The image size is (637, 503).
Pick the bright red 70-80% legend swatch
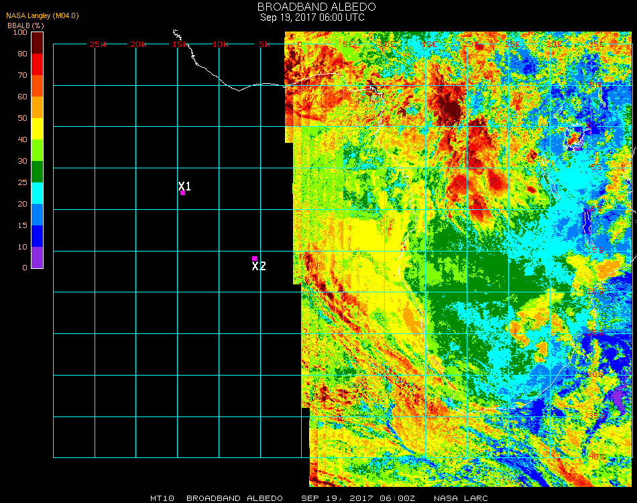38,64
